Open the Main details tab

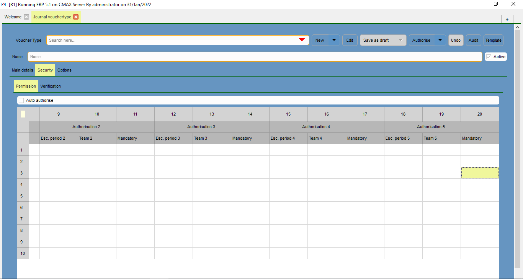point(23,70)
